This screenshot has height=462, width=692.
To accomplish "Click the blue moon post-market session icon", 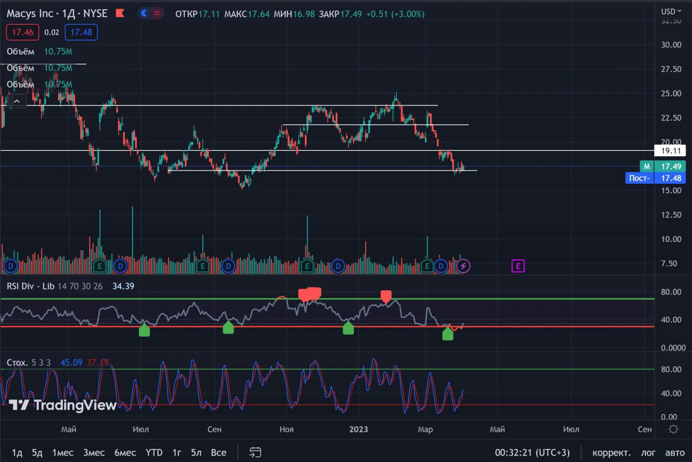I will (x=144, y=14).
